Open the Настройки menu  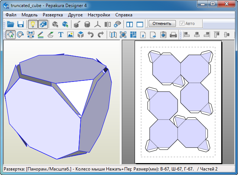(x=99, y=15)
